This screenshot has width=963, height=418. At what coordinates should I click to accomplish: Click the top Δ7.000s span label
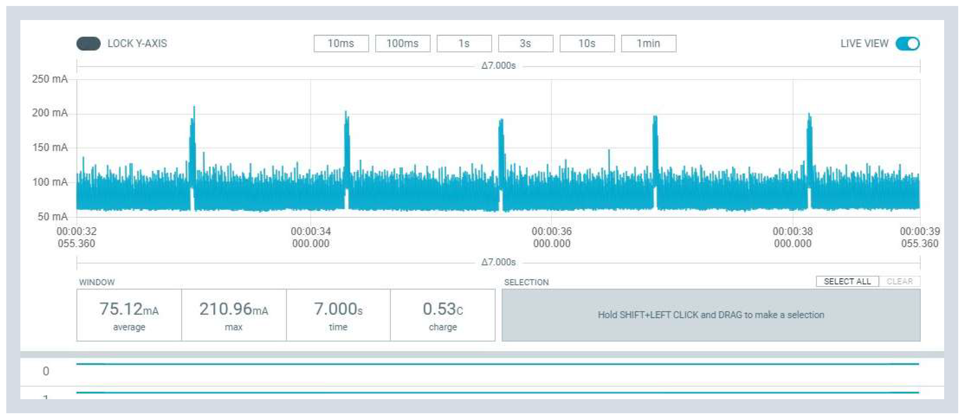click(498, 66)
